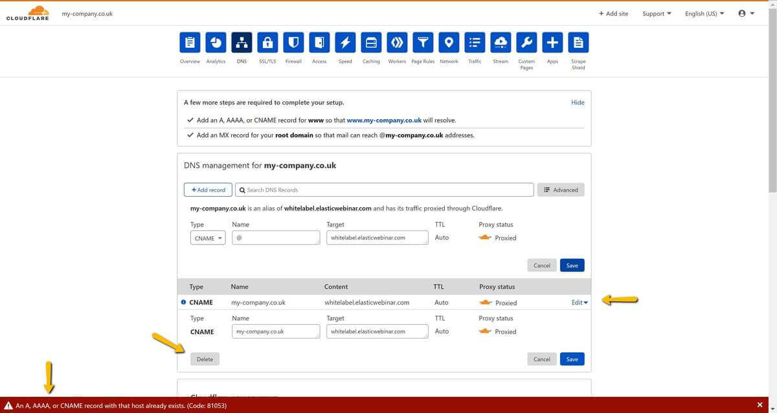Open the Network location pin icon
Screen dimensions: 777x413
449,43
